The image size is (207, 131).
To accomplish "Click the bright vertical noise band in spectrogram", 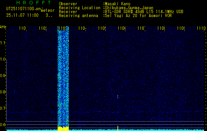I will (63, 75).
